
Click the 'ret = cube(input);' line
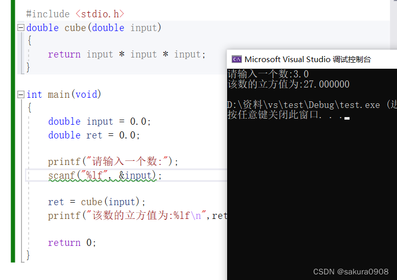pos(97,202)
